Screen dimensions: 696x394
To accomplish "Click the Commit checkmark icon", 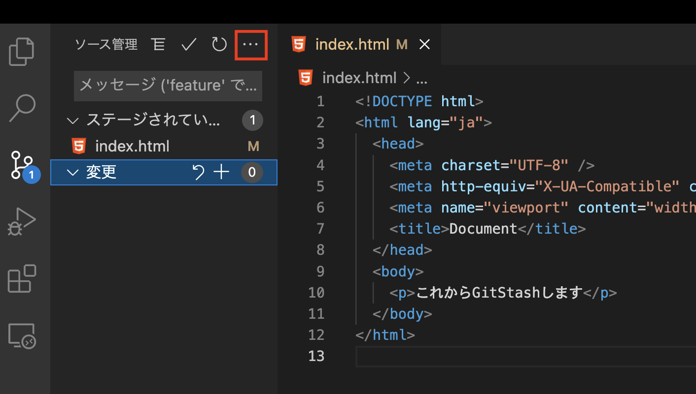I will 188,44.
